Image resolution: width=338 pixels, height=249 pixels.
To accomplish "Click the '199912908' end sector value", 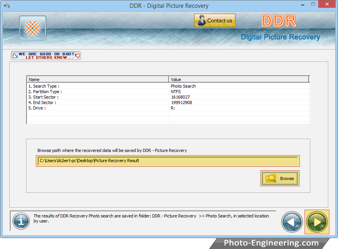I will [x=182, y=102].
